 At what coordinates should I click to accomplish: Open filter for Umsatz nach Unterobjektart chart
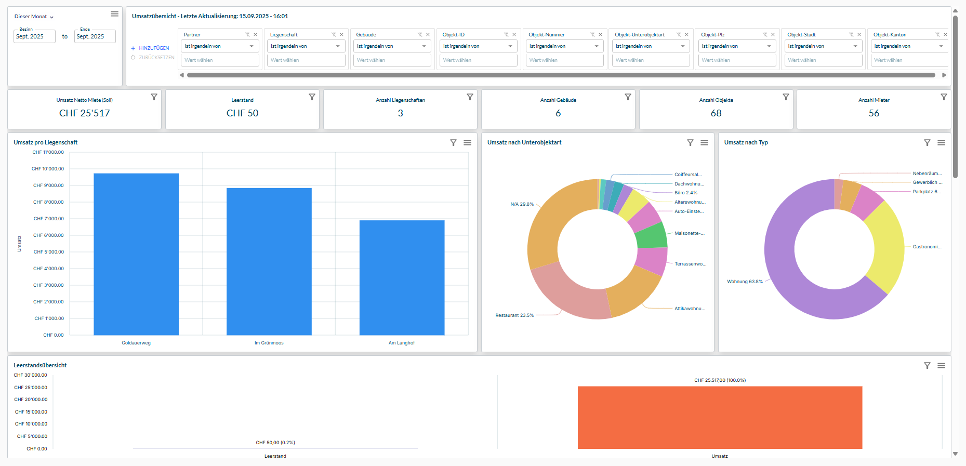[690, 143]
